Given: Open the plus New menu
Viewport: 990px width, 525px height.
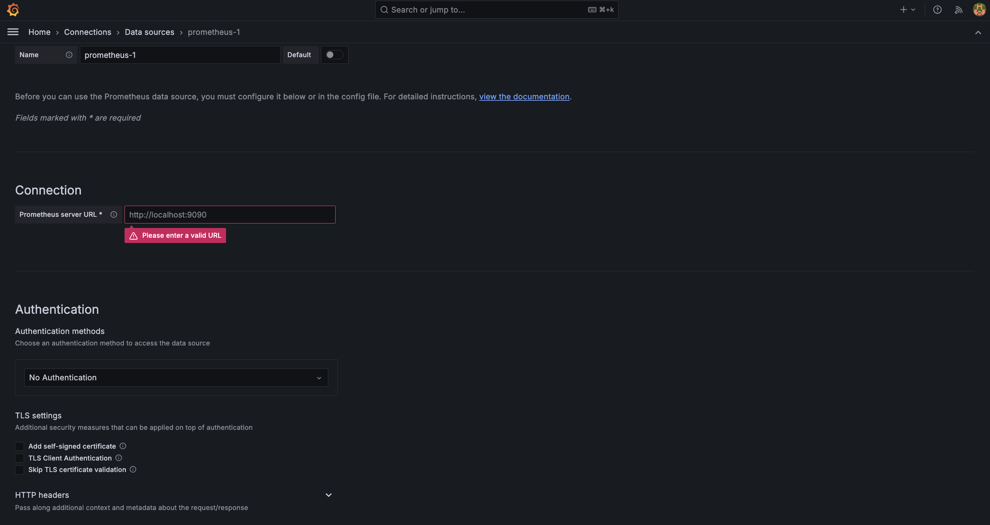Looking at the screenshot, I should pos(907,10).
